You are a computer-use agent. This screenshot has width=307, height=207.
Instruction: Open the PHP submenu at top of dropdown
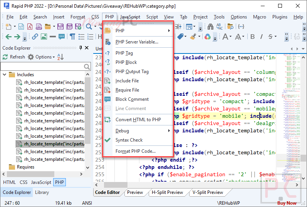pyautogui.click(x=138, y=31)
